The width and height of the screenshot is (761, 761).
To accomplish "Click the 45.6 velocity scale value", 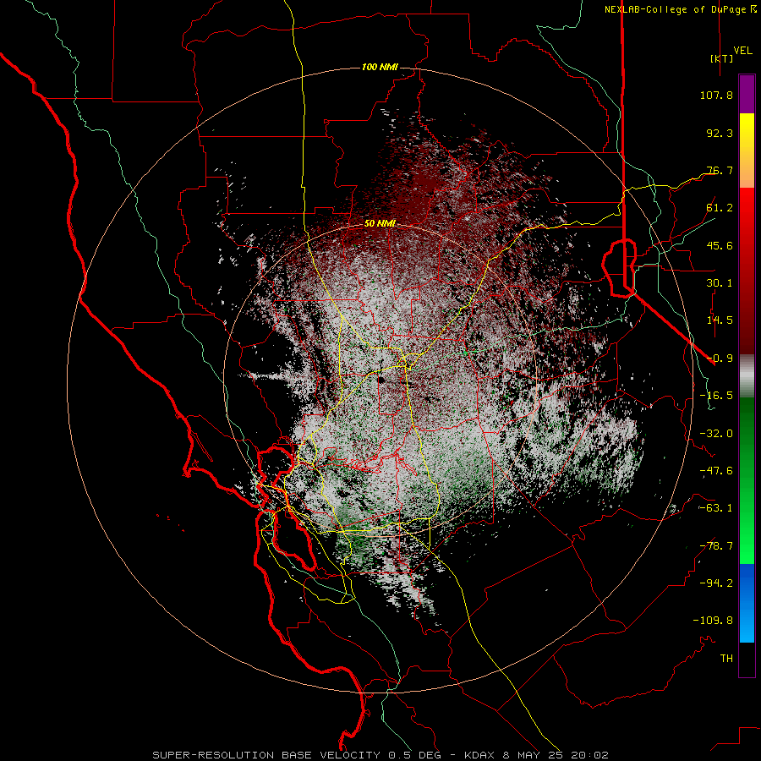I will point(720,245).
